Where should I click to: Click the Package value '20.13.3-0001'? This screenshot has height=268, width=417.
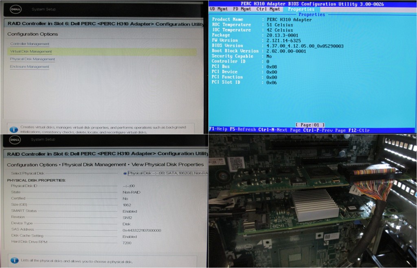click(x=283, y=35)
